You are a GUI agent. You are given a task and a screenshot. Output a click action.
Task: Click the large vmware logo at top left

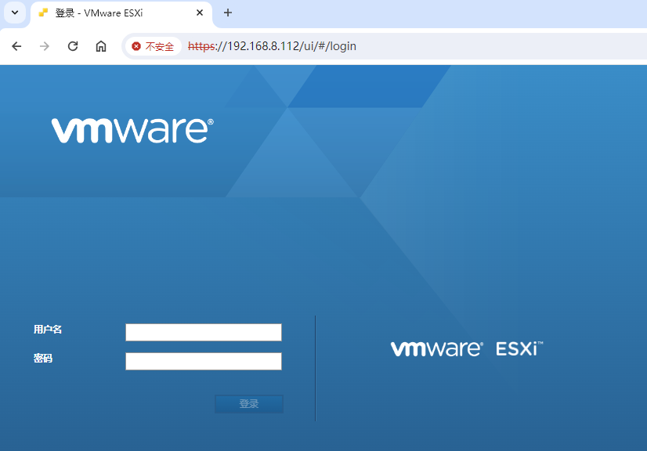pyautogui.click(x=132, y=129)
